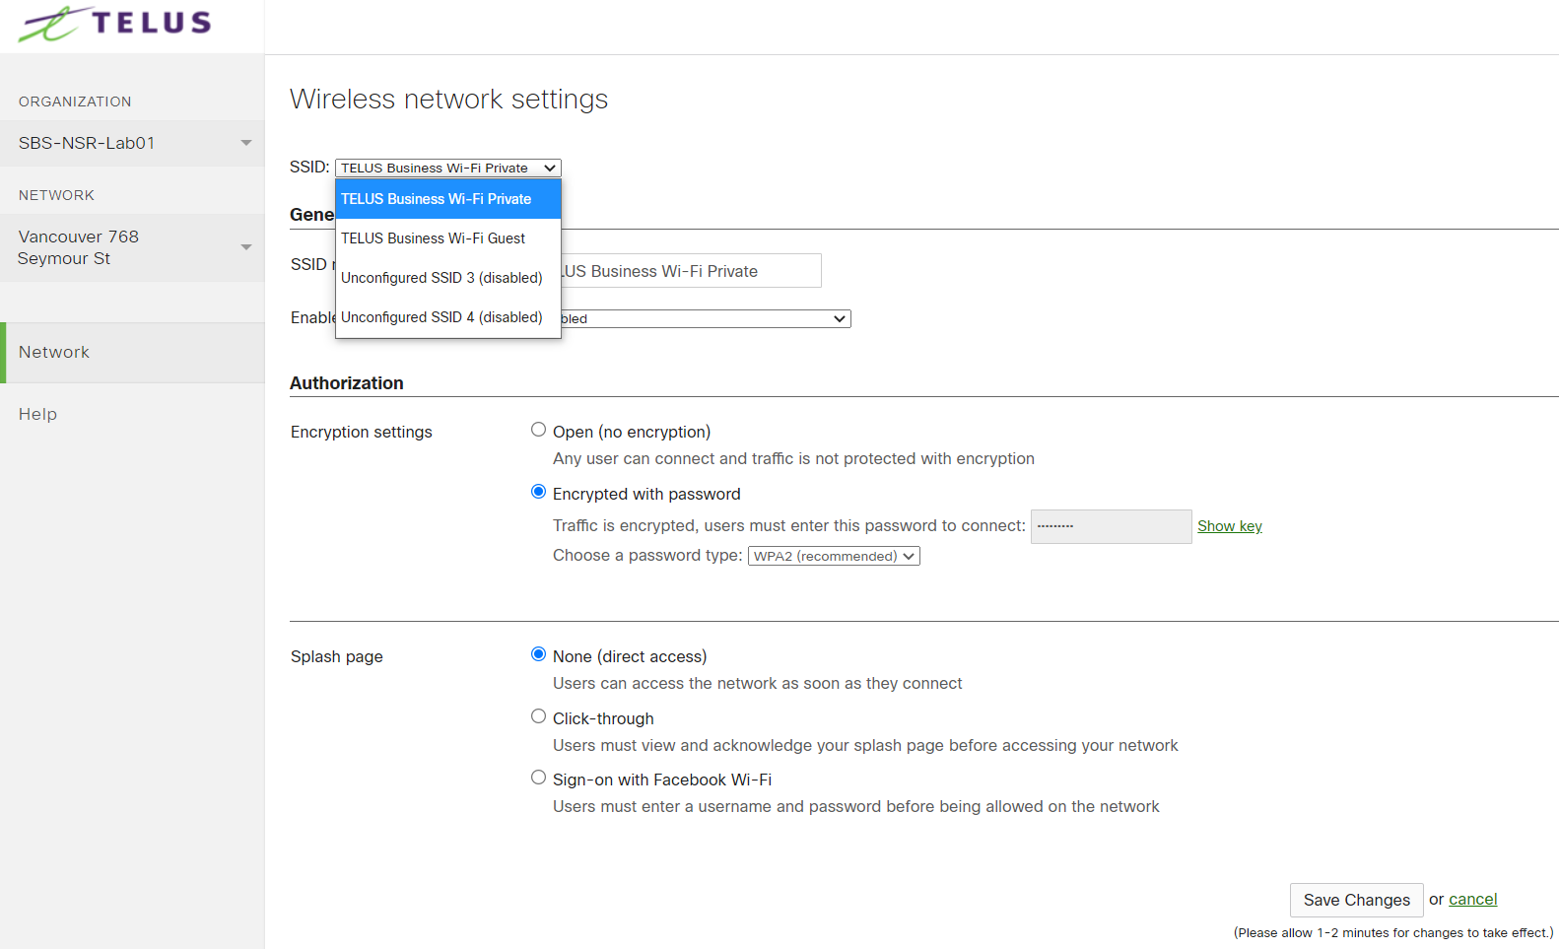
Task: Select Open (no encryption) radio button
Action: pos(538,430)
